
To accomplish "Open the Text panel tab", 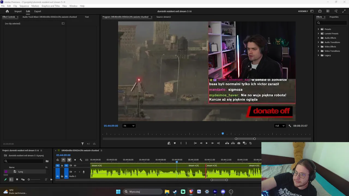I will click(x=87, y=17).
